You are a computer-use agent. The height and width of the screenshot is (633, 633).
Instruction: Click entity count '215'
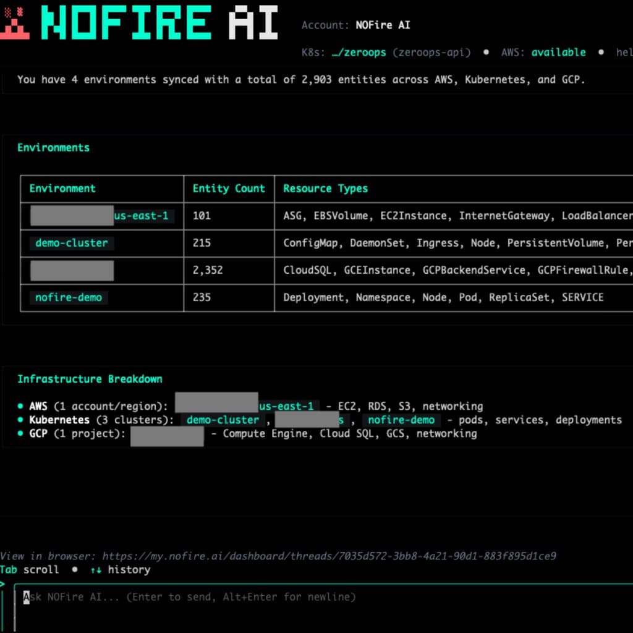coord(202,243)
